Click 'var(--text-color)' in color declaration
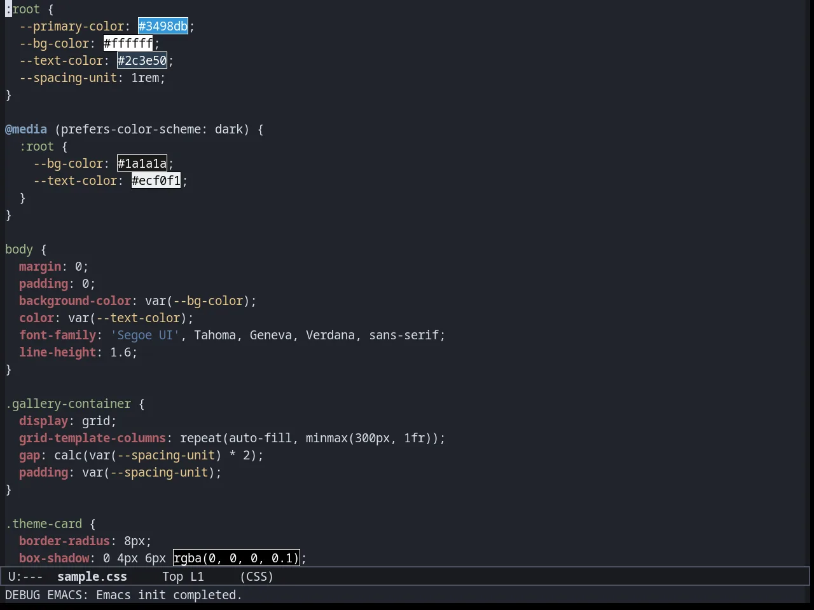This screenshot has height=610, width=814. [x=128, y=318]
